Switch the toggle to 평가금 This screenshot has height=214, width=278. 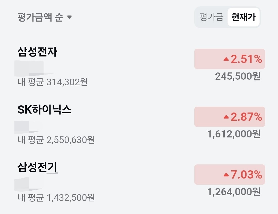click(x=211, y=17)
